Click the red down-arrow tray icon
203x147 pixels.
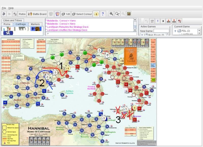(168, 21)
